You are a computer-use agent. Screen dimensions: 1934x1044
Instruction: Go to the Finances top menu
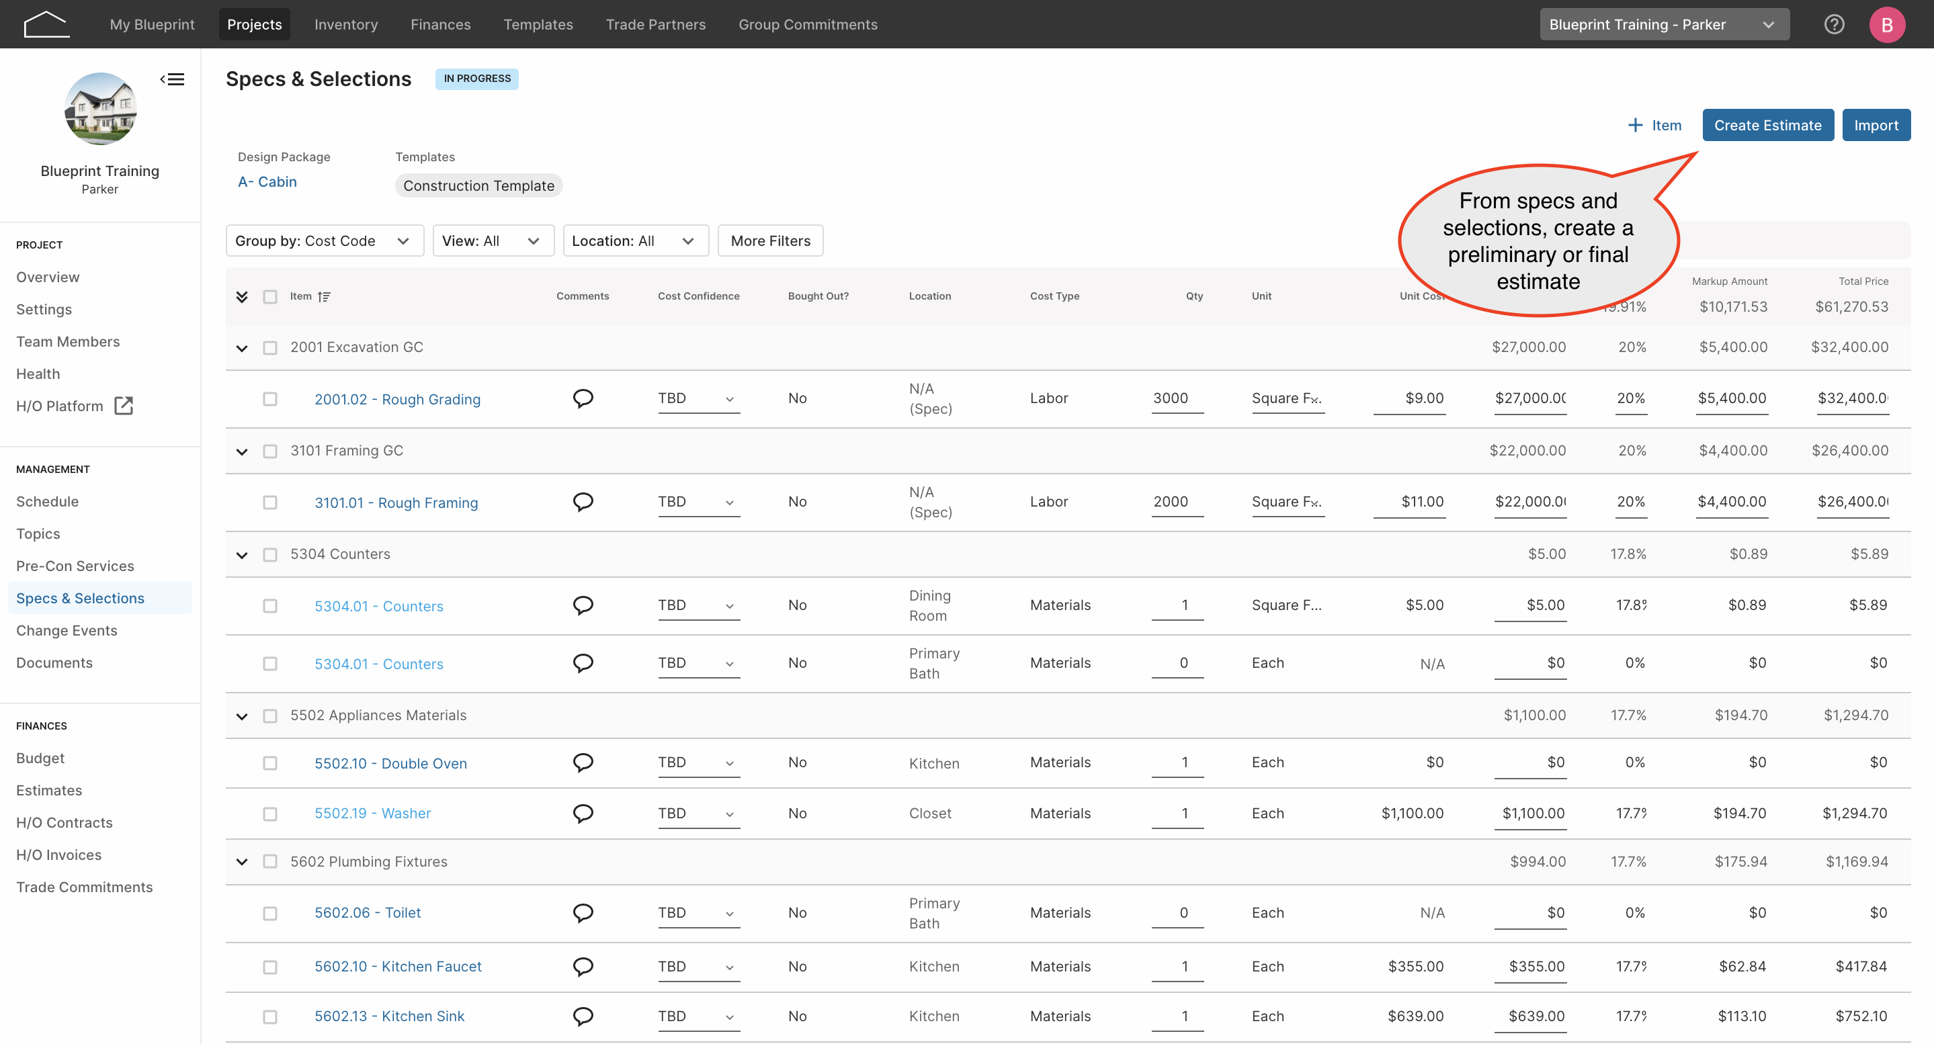click(441, 24)
